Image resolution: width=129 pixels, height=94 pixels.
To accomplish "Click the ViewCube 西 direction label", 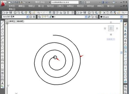I will (x=105, y=28).
